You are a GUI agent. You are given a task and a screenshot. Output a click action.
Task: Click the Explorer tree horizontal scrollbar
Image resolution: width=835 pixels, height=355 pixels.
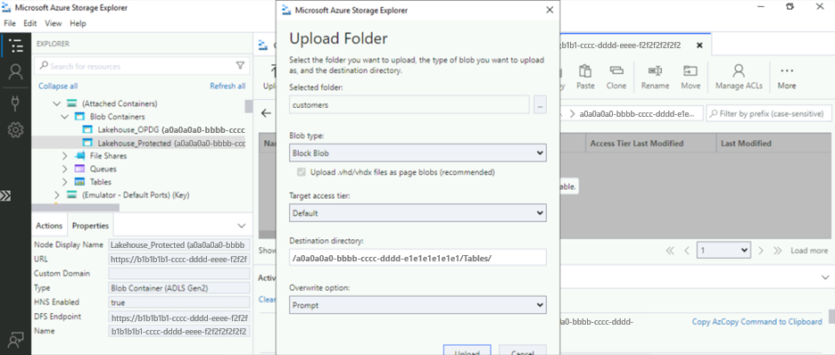pyautogui.click(x=76, y=208)
